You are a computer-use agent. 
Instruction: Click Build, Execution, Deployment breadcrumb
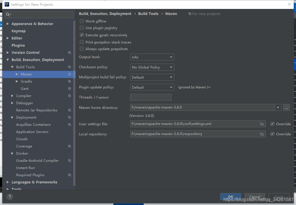point(105,14)
